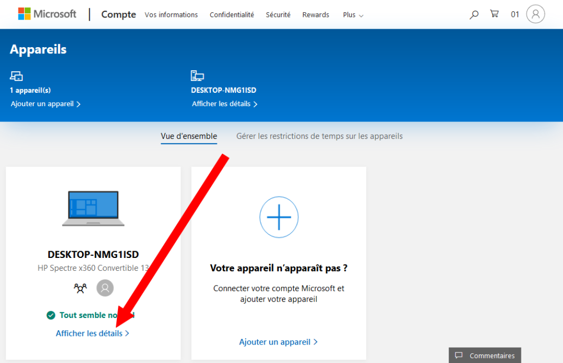The height and width of the screenshot is (363, 563).
Task: Click the user avatar icon beside the family icon
Action: [x=105, y=288]
